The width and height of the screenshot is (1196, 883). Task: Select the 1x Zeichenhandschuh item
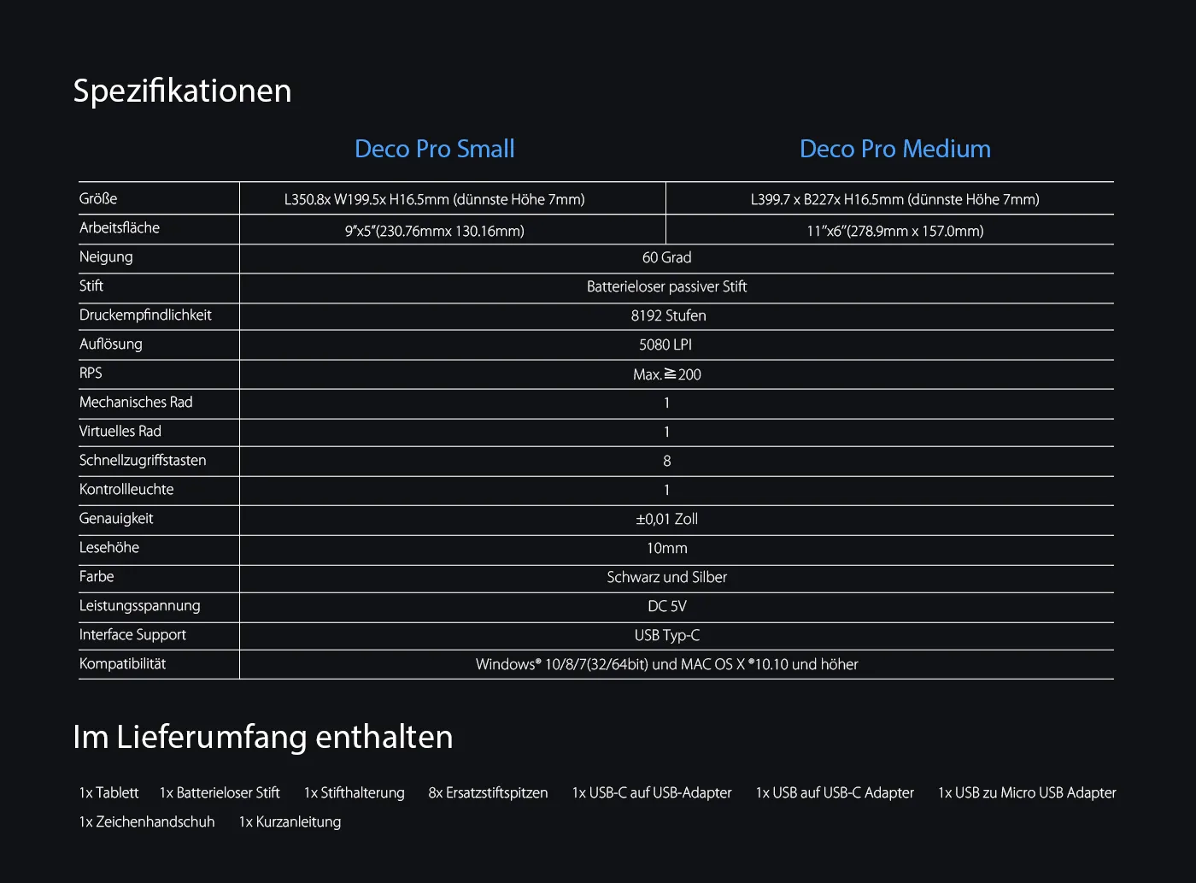point(147,821)
